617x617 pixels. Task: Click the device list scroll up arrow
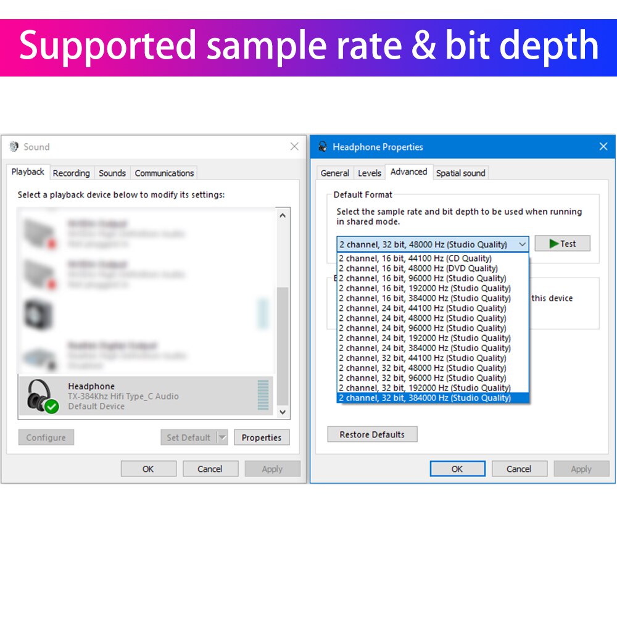283,215
